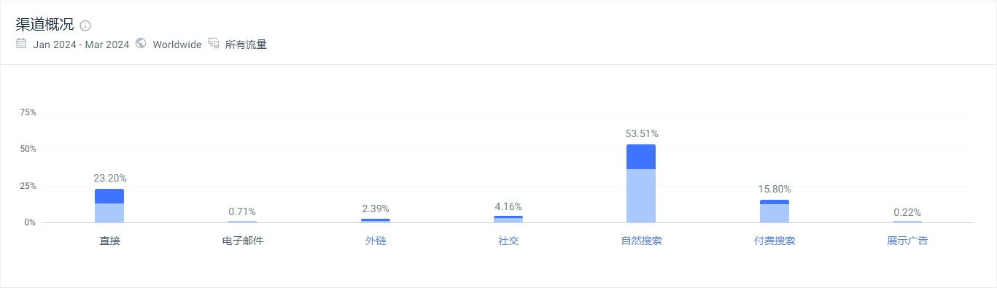Click the info icon beside 渠道概况
Viewport: 997px width, 288px height.
pos(85,26)
